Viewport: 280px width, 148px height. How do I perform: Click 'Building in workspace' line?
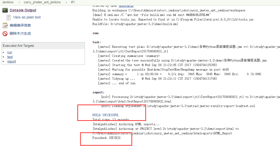click(169, 10)
